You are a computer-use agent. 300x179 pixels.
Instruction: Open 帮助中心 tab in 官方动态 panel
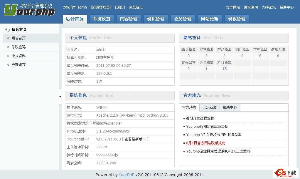pyautogui.click(x=230, y=107)
